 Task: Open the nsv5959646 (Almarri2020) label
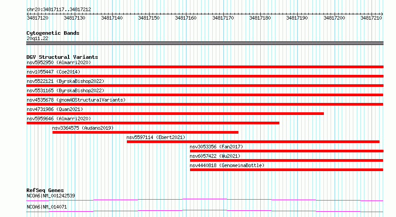point(59,119)
